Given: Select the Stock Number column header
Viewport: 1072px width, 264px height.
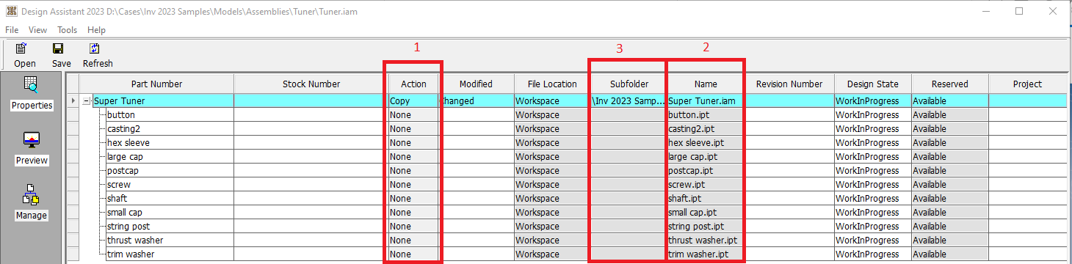Looking at the screenshot, I should (x=311, y=84).
